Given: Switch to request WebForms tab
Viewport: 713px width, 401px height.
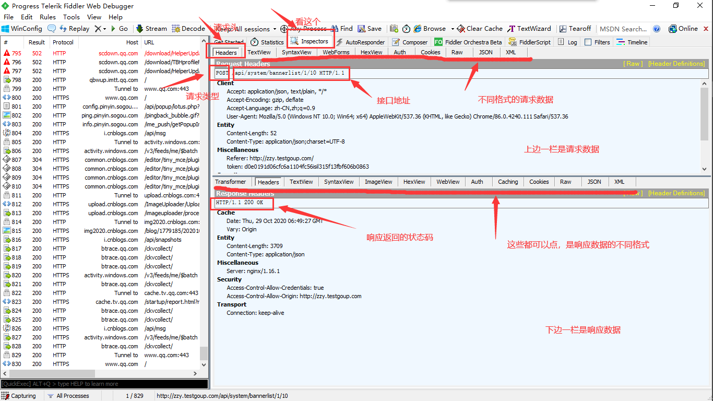Looking at the screenshot, I should coord(336,52).
